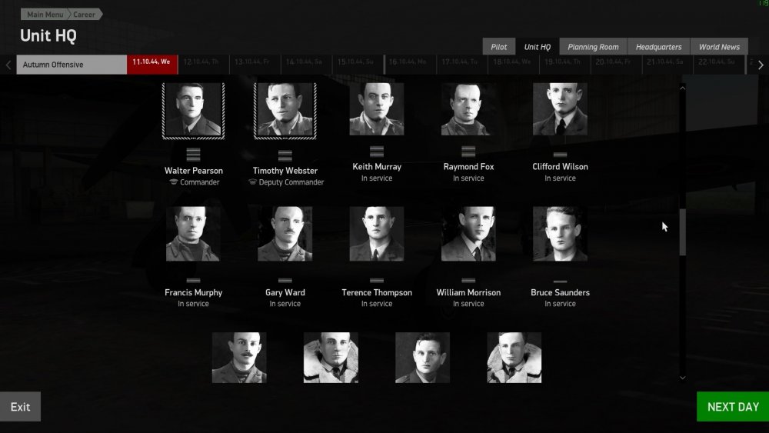Click Bruce Saunders' pilot portrait
Viewport: 769px width, 433px height.
[x=560, y=234]
